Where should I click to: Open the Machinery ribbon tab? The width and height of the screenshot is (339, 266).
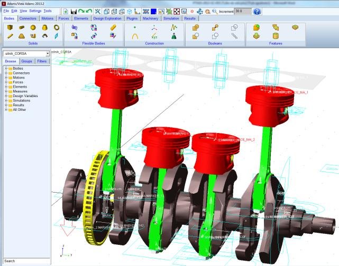click(x=151, y=18)
